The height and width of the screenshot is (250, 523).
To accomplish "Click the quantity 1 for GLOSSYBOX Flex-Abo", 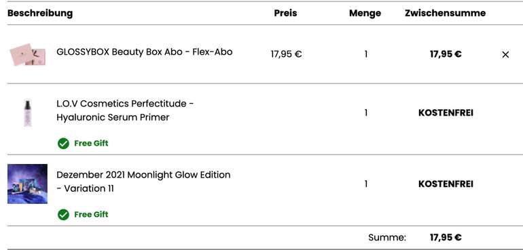I will pos(366,54).
